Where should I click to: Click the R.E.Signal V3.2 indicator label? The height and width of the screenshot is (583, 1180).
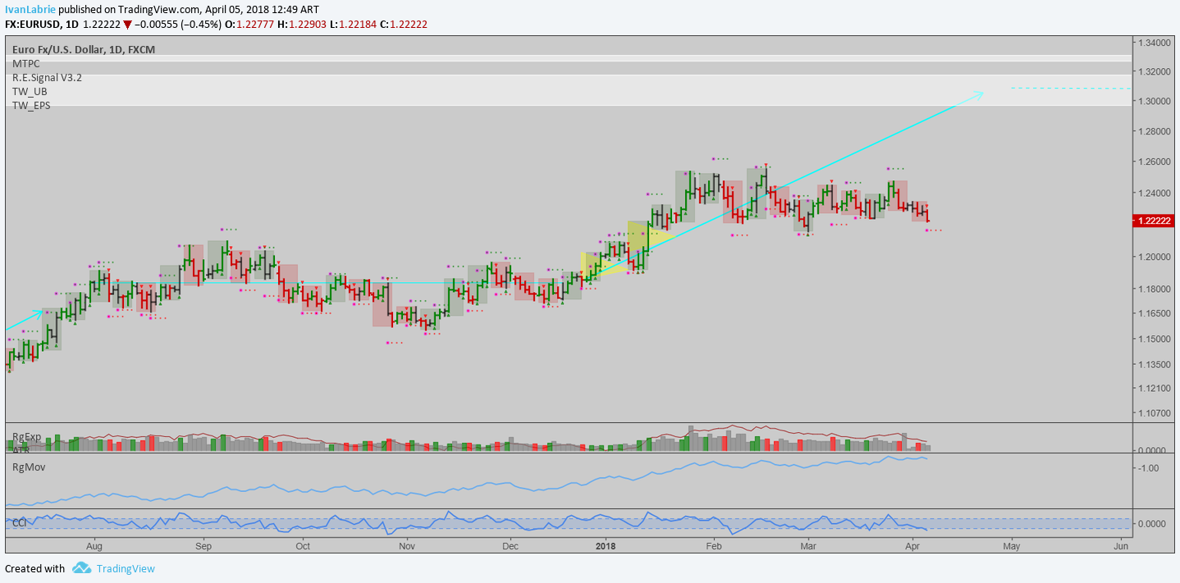(47, 78)
